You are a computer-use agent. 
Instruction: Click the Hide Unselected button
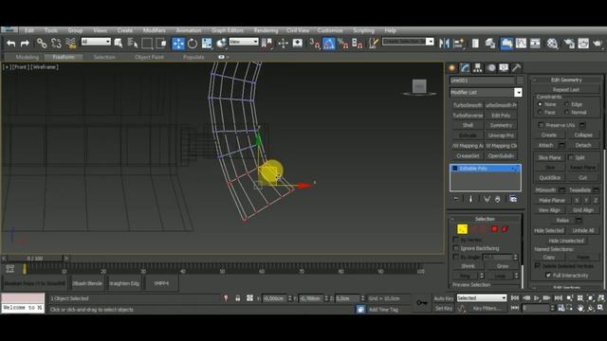566,241
